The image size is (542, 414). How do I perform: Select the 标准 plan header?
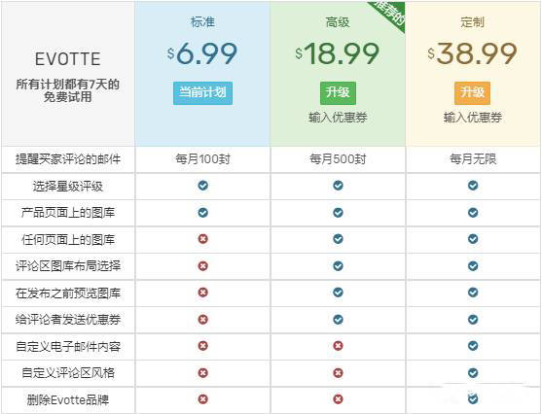[202, 22]
